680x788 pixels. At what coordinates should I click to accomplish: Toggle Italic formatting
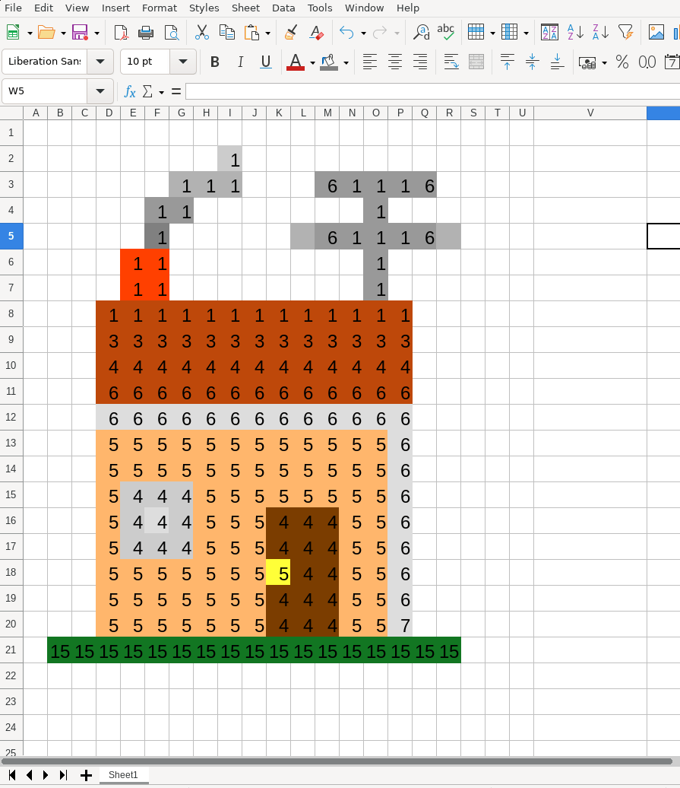(x=240, y=62)
